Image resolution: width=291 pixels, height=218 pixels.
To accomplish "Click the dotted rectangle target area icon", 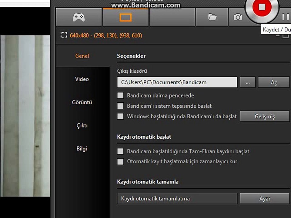I will (64, 35).
